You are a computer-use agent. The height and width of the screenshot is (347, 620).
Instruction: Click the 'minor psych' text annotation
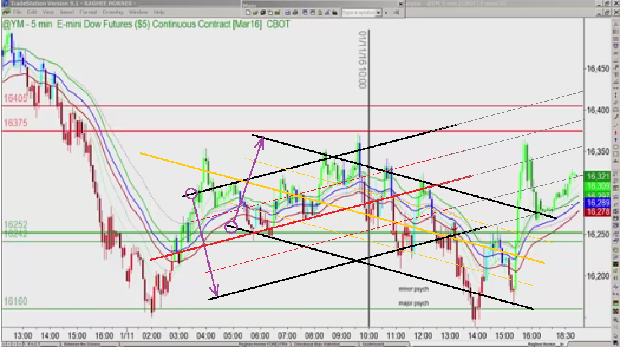413,289
